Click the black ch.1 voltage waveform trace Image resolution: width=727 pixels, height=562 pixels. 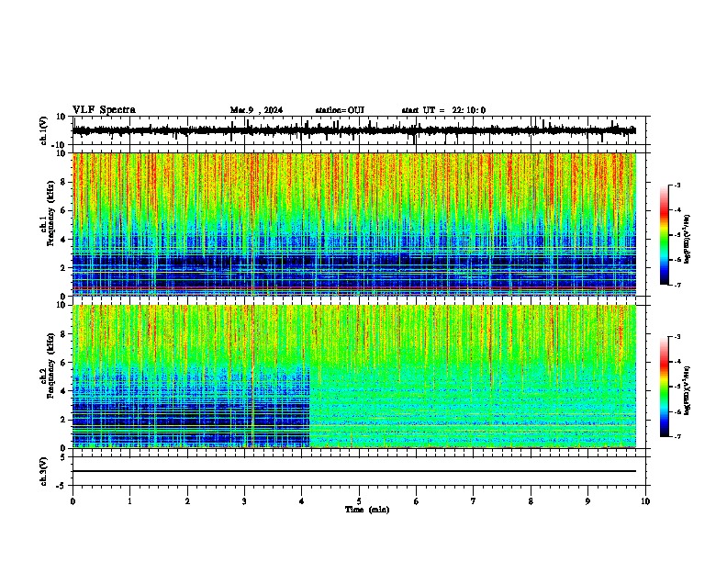pos(354,130)
